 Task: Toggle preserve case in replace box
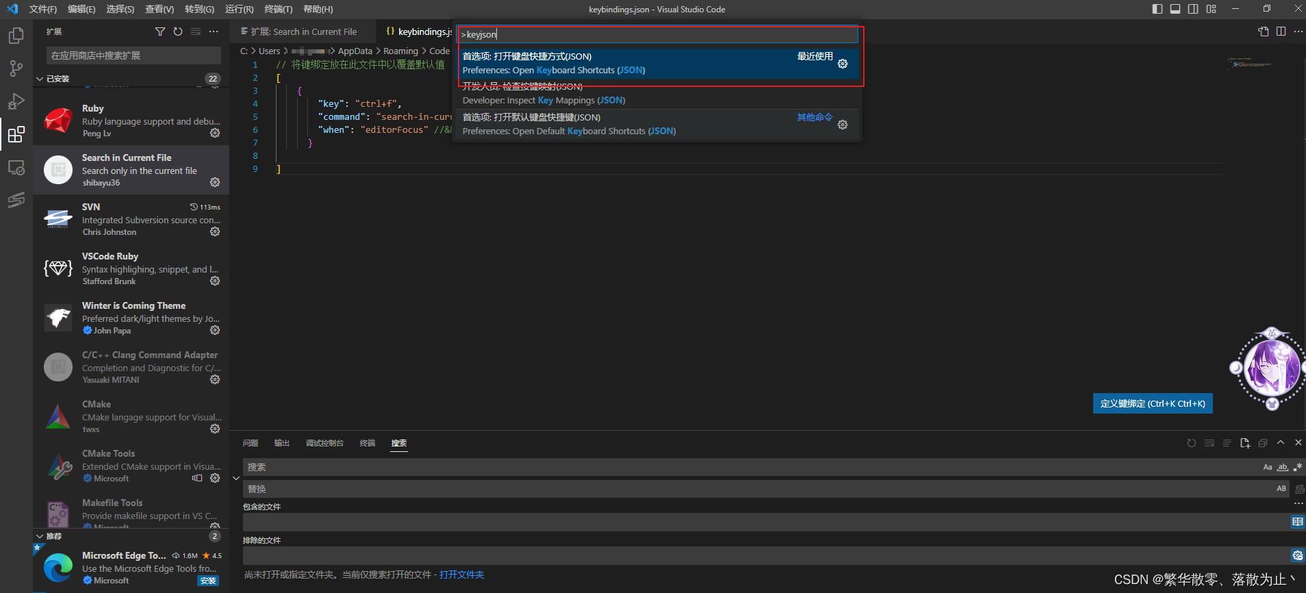coord(1281,489)
